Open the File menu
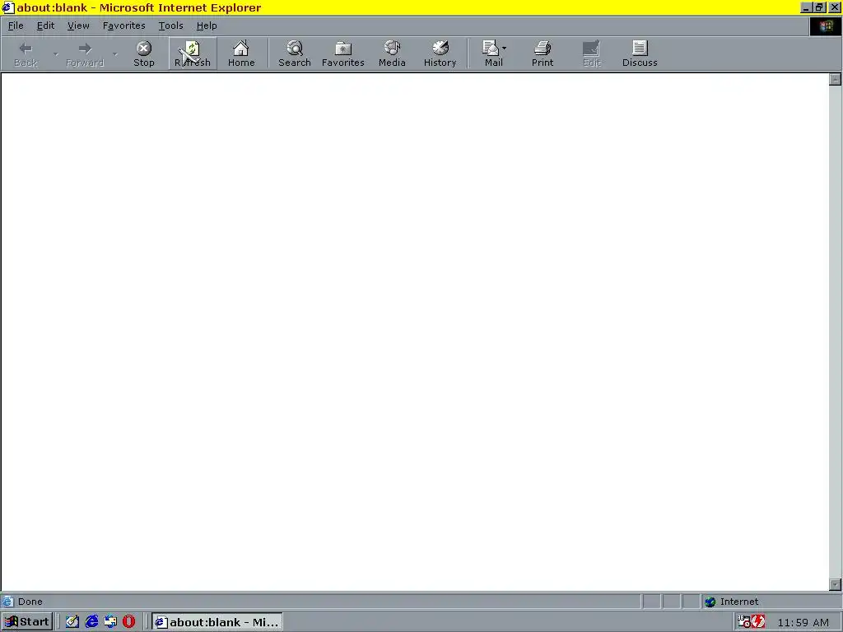Screen dimensions: 843x632 click(x=16, y=26)
